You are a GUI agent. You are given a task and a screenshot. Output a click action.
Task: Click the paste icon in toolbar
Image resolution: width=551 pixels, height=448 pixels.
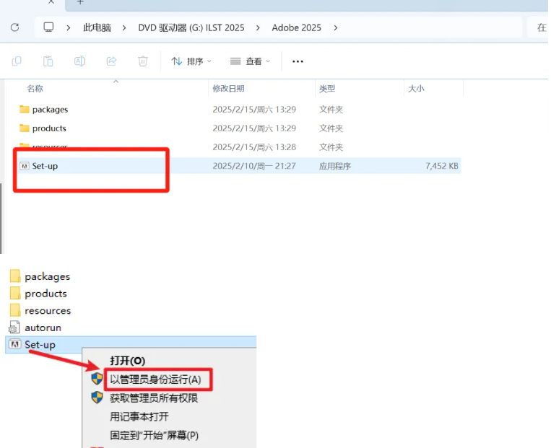[48, 61]
